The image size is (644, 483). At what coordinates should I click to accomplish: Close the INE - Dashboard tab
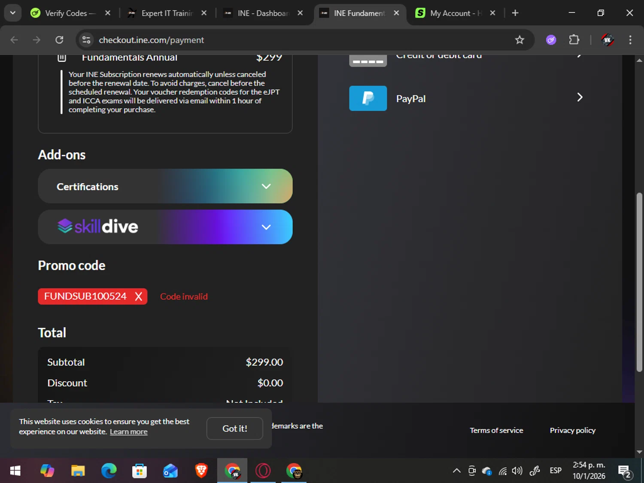coord(300,13)
